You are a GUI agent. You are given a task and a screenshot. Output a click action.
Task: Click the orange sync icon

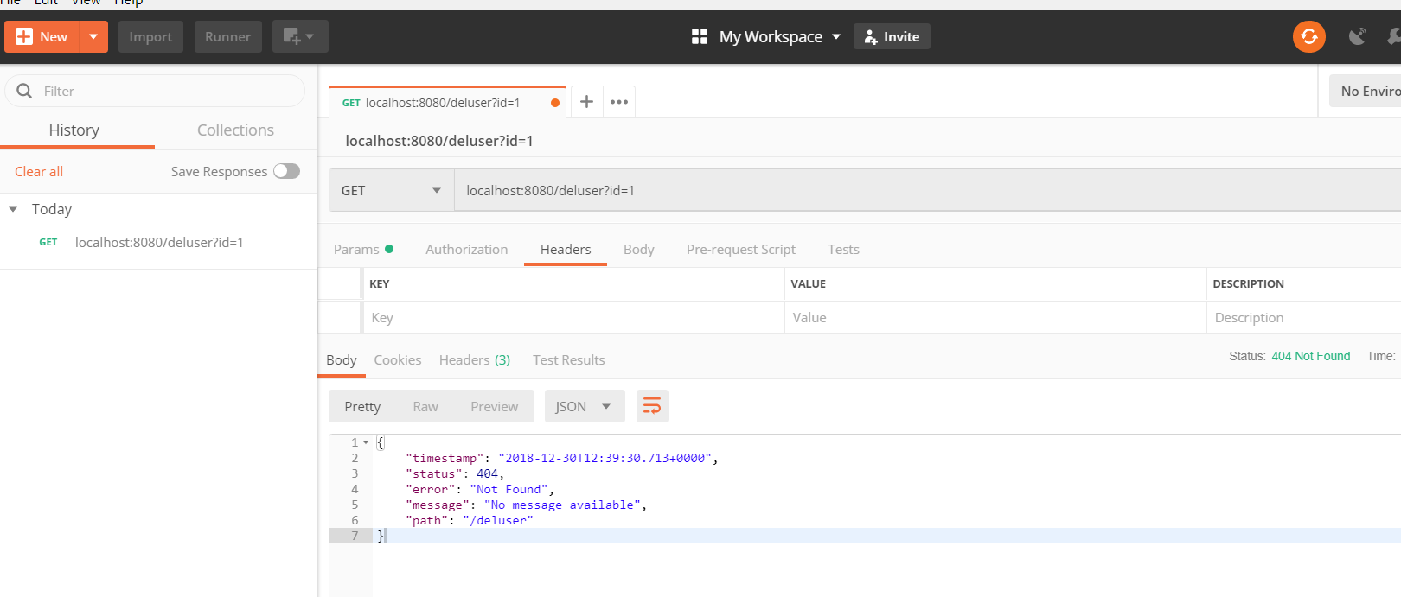(x=1308, y=36)
